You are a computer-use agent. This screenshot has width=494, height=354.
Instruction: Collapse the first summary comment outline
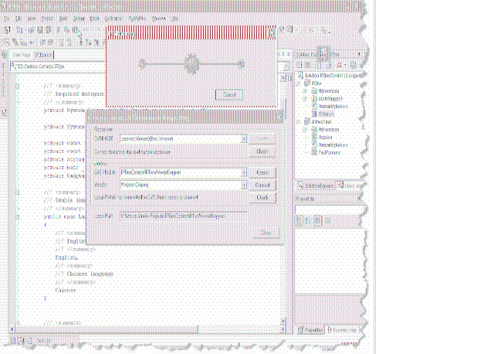[x=18, y=86]
